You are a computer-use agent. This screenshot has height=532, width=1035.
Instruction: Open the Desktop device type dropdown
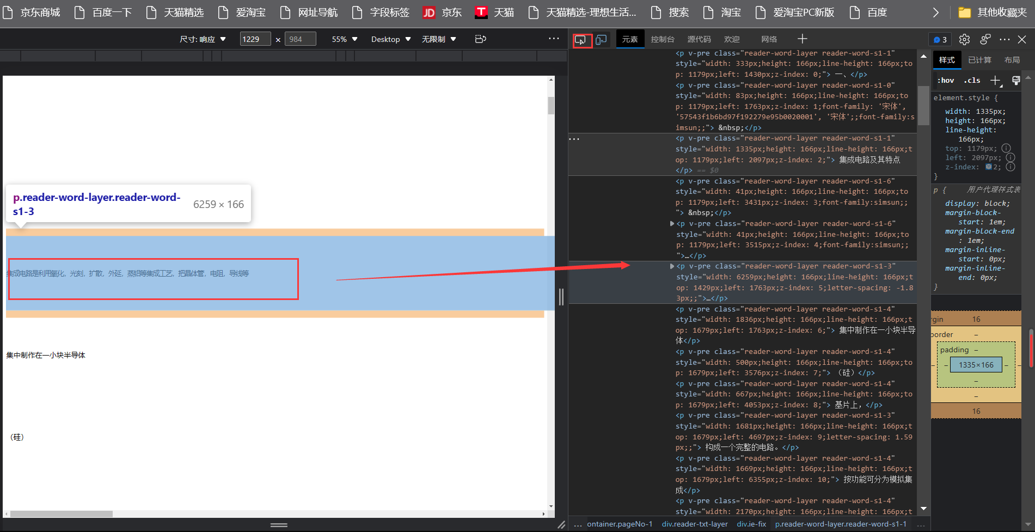click(391, 39)
